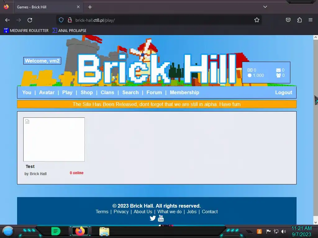This screenshot has width=318, height=238.
Task: Open the About Us footer link
Action: [143, 212]
